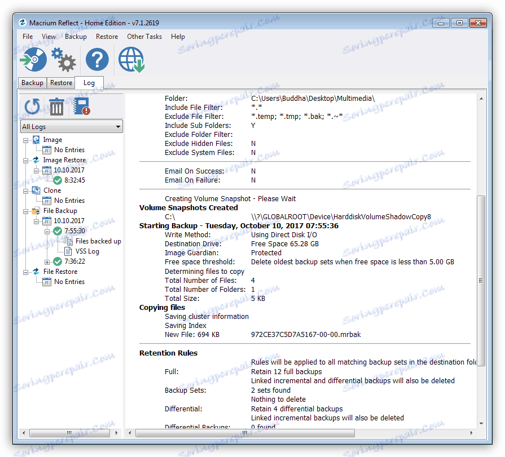The width and height of the screenshot is (505, 457).
Task: Click the Files backed up document icon
Action: coord(68,241)
